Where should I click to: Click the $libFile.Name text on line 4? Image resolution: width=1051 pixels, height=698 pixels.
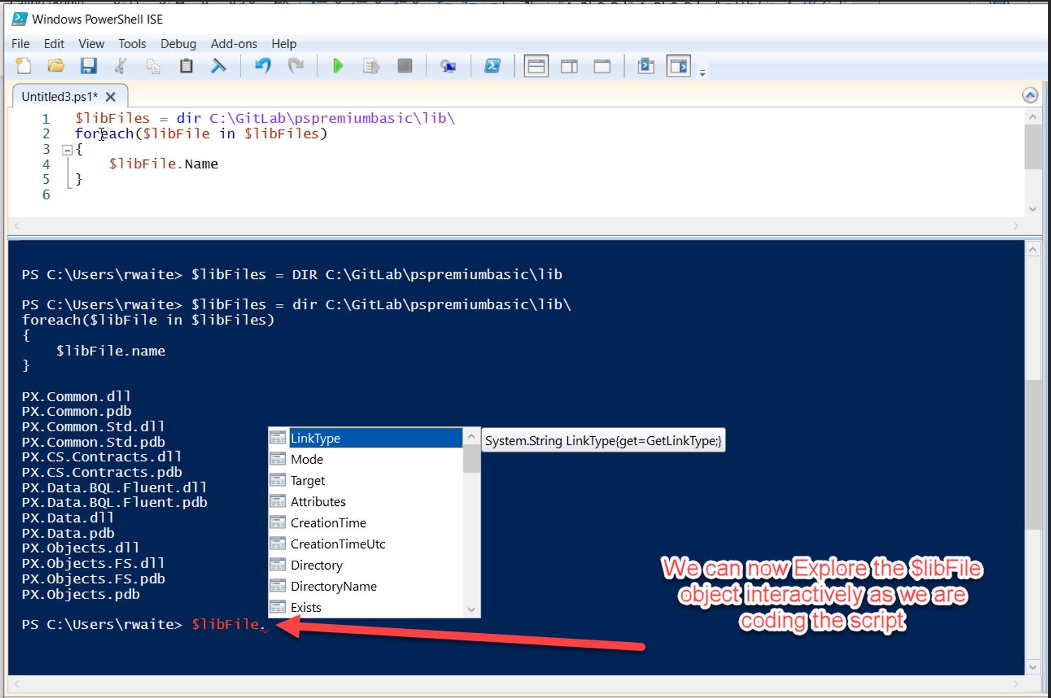163,164
